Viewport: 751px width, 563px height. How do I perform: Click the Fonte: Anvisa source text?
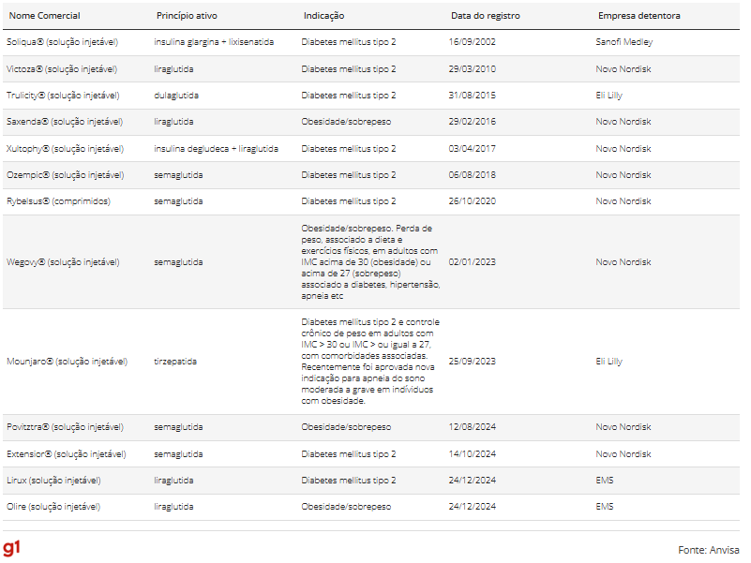pos(708,550)
